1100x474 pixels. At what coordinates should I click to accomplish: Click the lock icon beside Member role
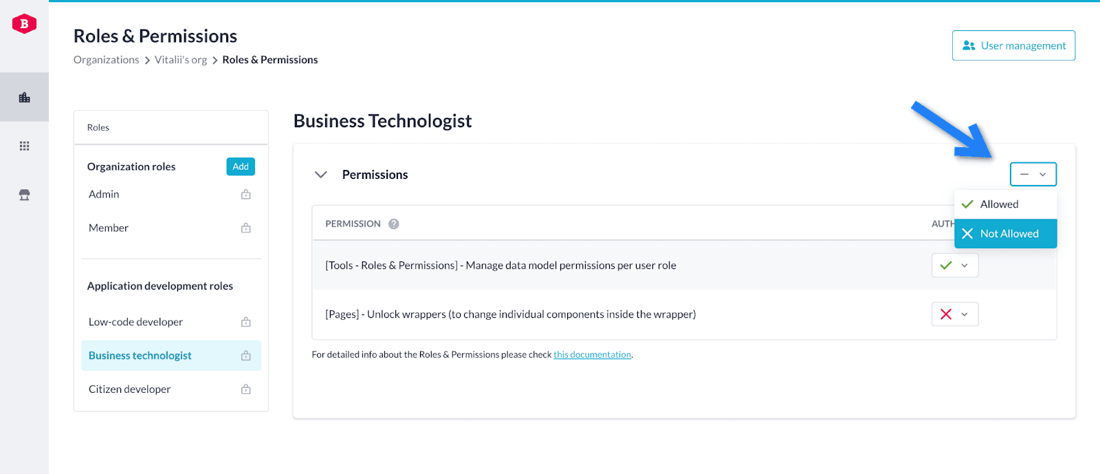pos(245,228)
